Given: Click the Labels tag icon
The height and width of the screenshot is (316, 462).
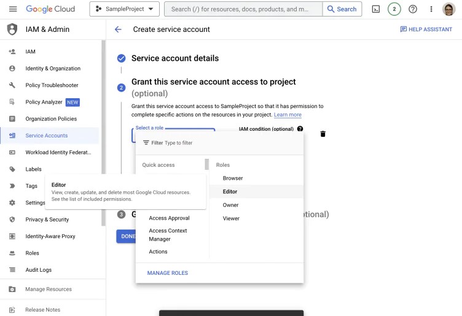Looking at the screenshot, I should (12, 169).
